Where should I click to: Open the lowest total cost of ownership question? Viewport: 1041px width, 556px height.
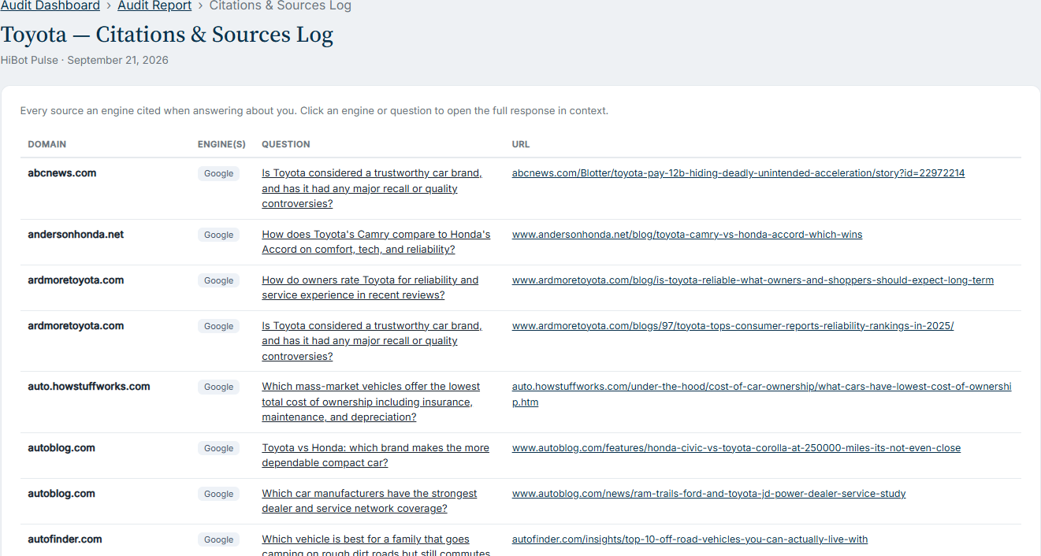[370, 402]
